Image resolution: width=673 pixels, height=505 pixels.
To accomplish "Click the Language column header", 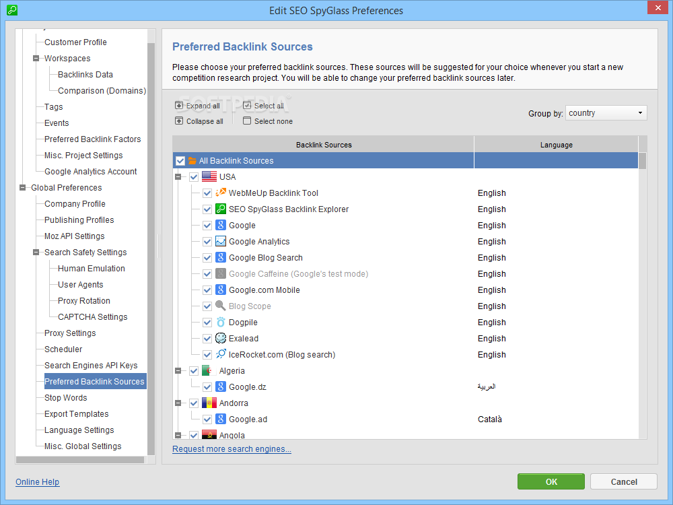I will (x=557, y=145).
